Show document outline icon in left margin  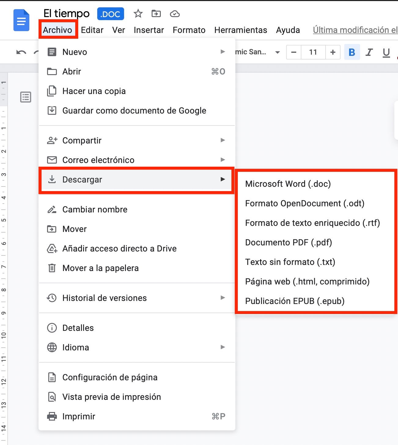click(26, 97)
